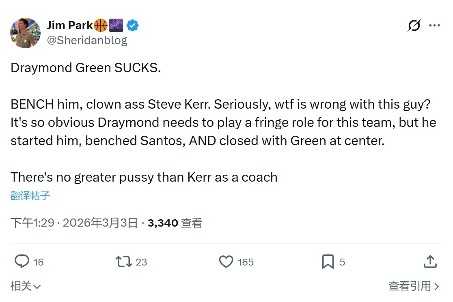The image size is (453, 302).
Task: Like the post about Draymond Green
Action: point(226,262)
